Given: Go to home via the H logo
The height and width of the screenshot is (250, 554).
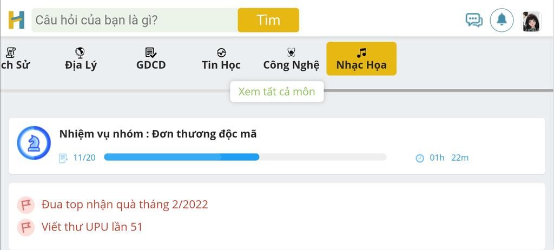Looking at the screenshot, I should [17, 20].
